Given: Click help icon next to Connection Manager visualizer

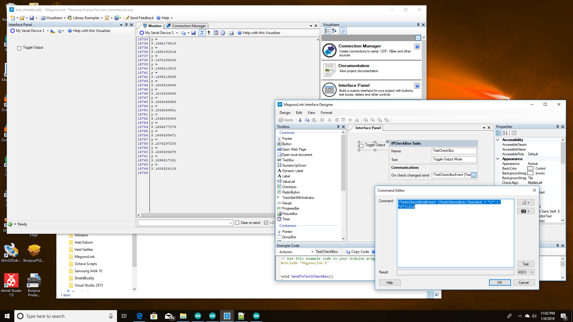Looking at the screenshot, I should point(417,47).
